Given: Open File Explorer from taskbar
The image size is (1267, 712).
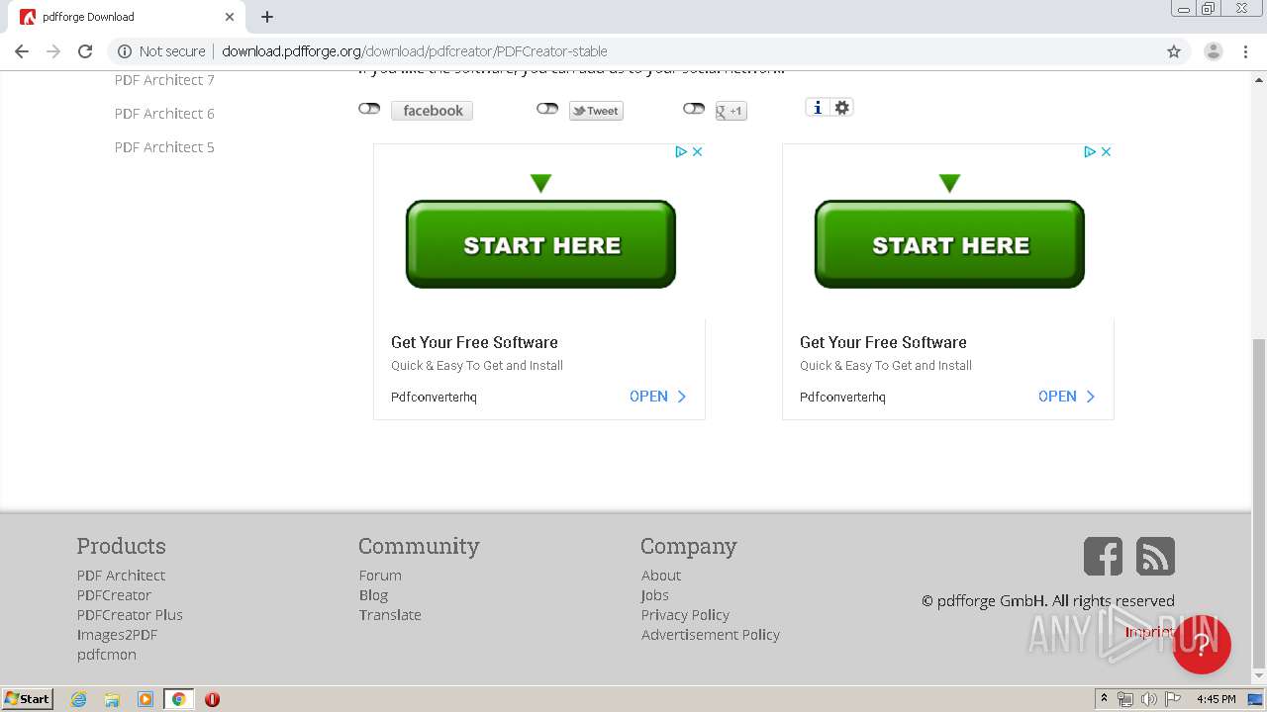Looking at the screenshot, I should click(x=112, y=699).
